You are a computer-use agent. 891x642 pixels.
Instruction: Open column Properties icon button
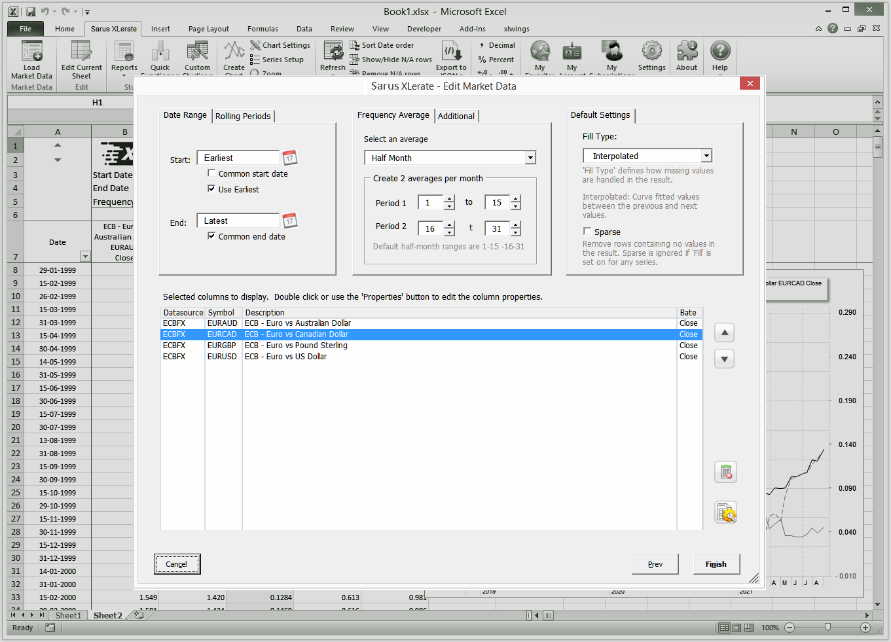pyautogui.click(x=725, y=514)
